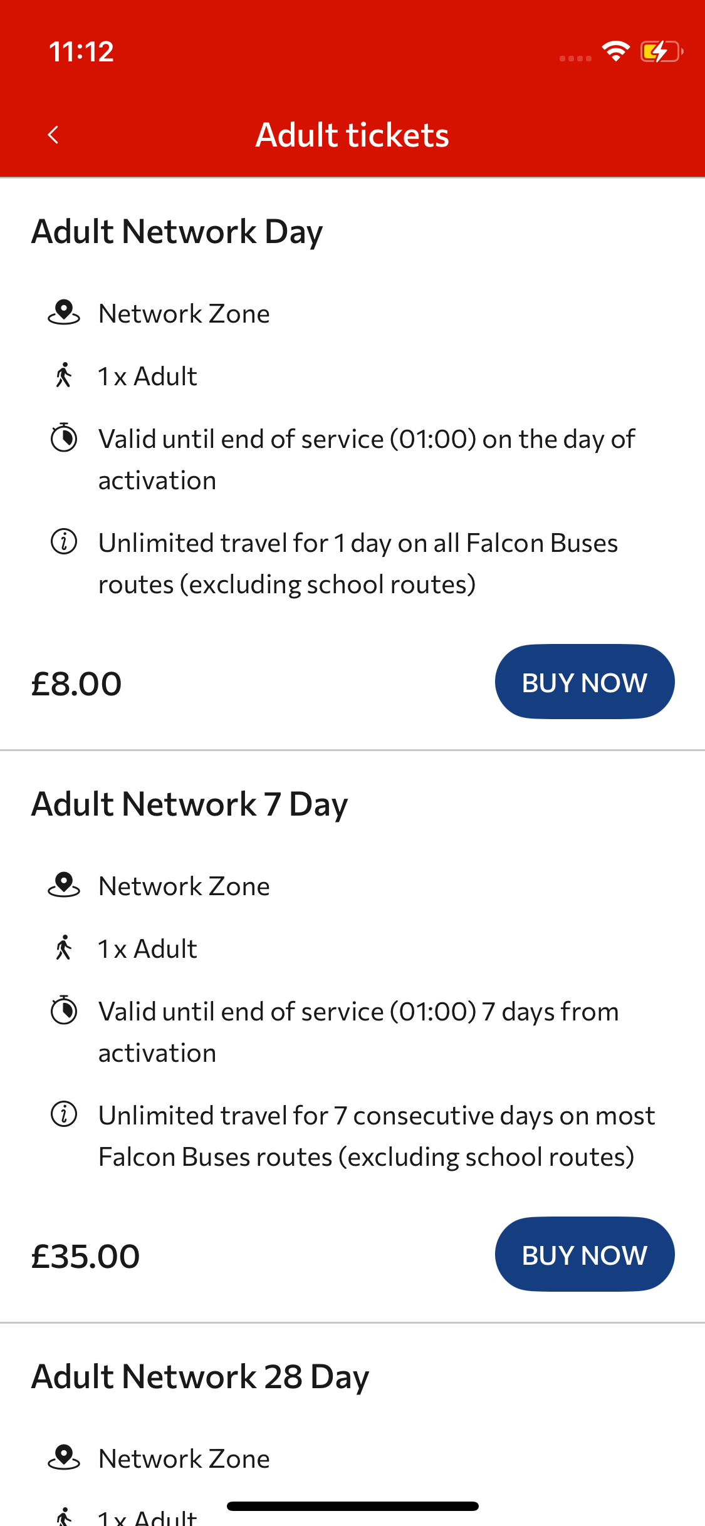Tap the back chevron in the header
This screenshot has width=705, height=1526.
coord(53,135)
